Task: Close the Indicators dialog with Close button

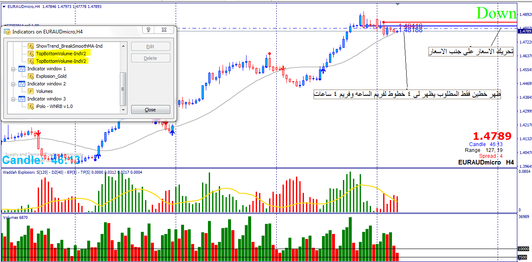Action: [x=150, y=110]
